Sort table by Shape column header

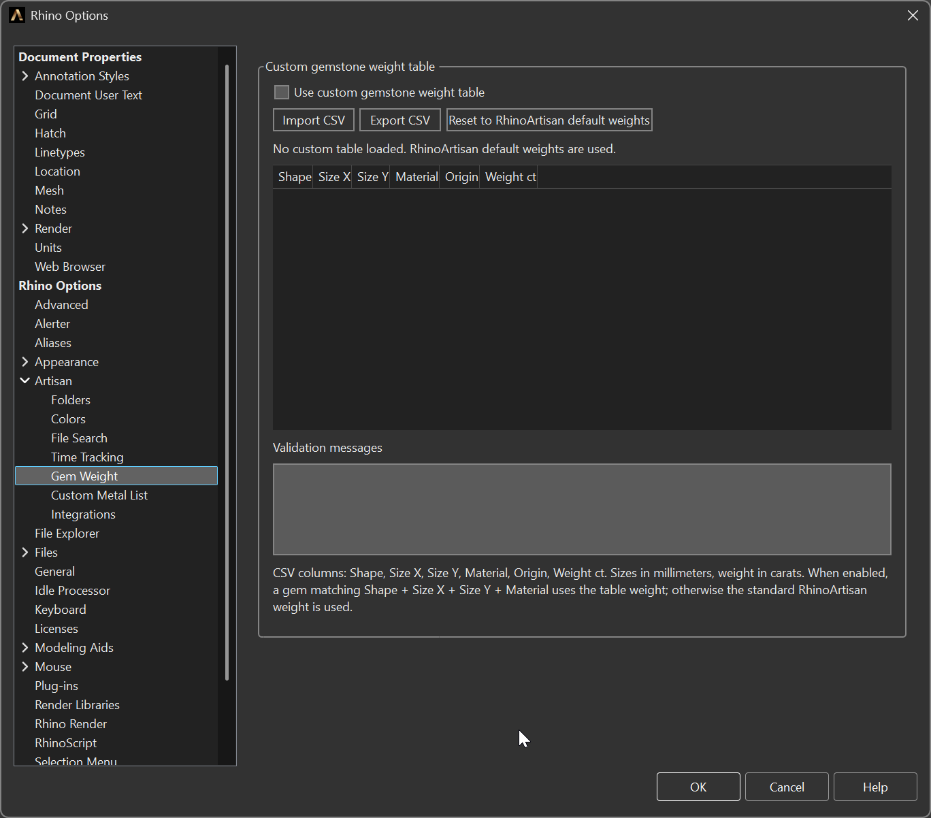pos(293,177)
